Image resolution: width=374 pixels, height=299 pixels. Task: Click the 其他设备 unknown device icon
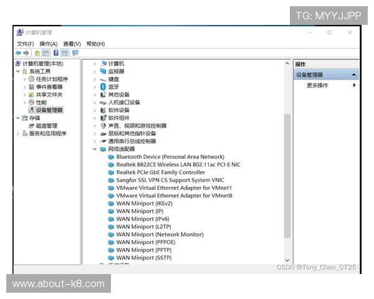coord(103,95)
